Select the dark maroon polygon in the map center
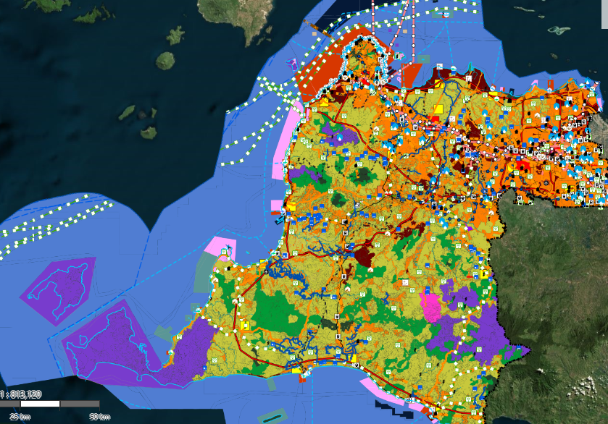This screenshot has width=608, height=424. pos(361,255)
